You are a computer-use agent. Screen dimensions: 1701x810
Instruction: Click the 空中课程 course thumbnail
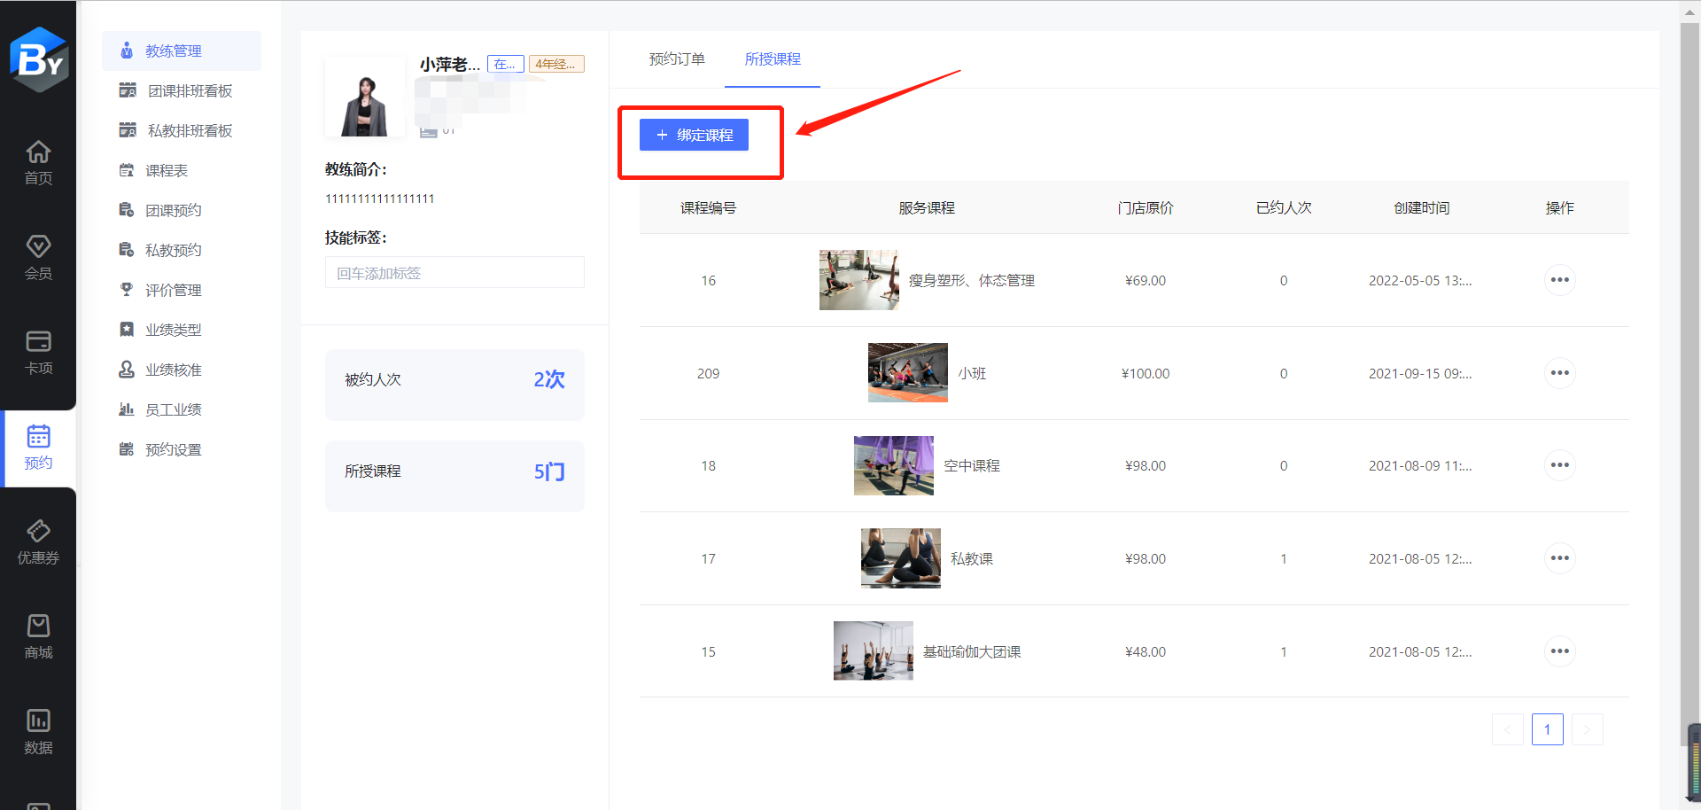pyautogui.click(x=893, y=465)
